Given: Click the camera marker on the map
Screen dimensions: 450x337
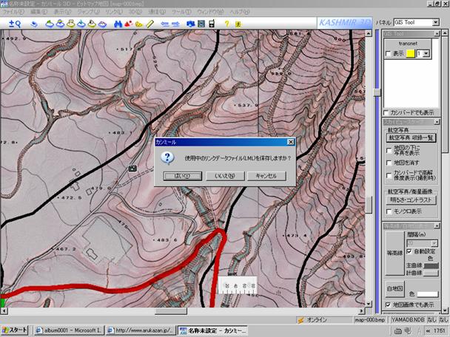Looking at the screenshot, I should click(x=132, y=168).
